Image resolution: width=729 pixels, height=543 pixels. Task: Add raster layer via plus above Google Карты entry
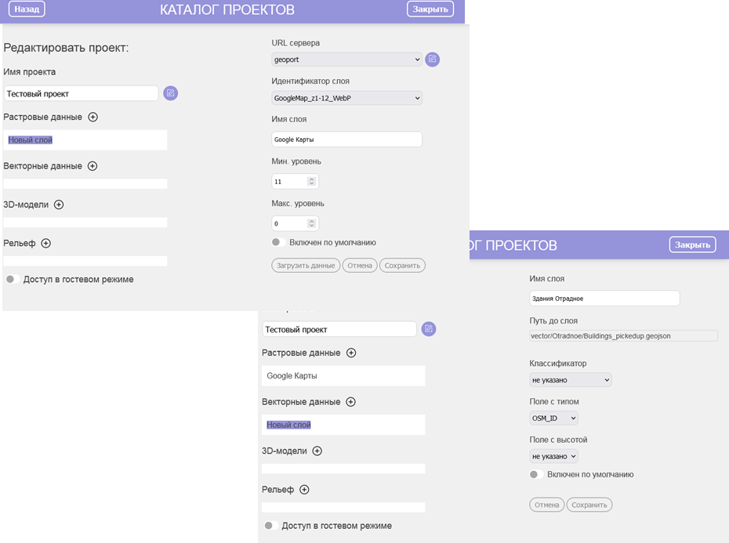351,353
